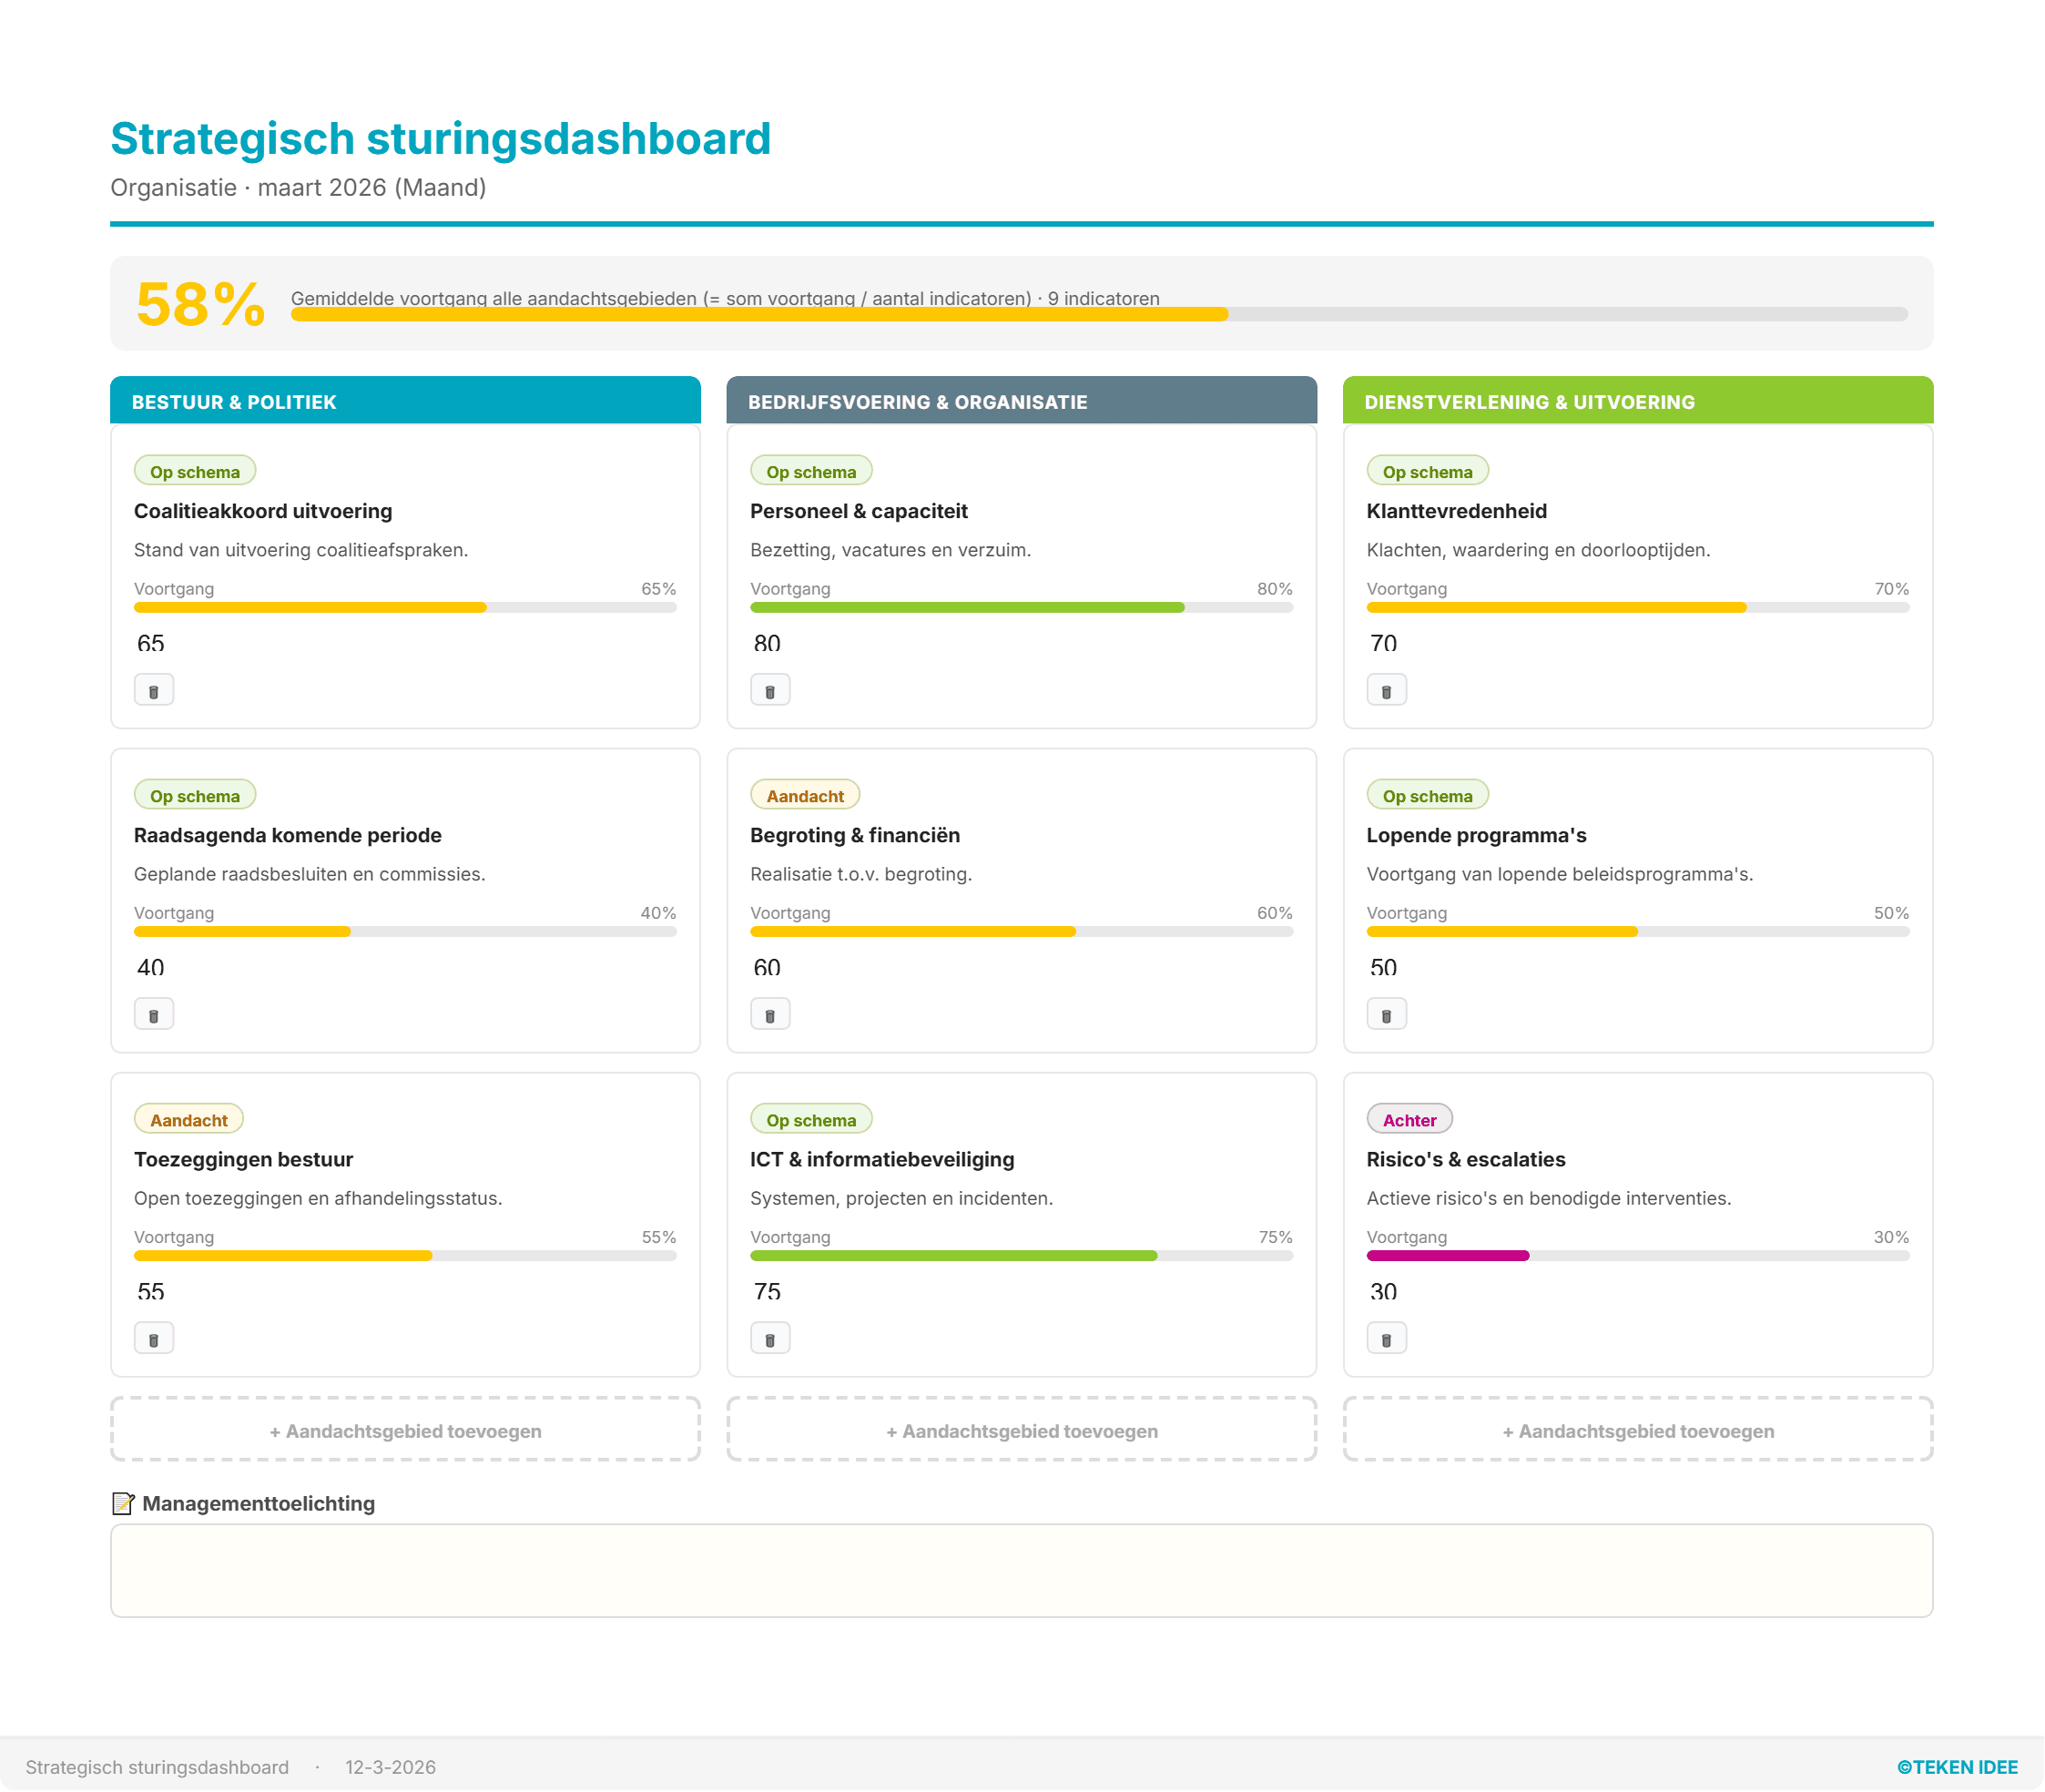Viewport: 2045px width, 1792px height.
Task: Click the trash icon on Personeel & capaciteit
Action: [770, 689]
